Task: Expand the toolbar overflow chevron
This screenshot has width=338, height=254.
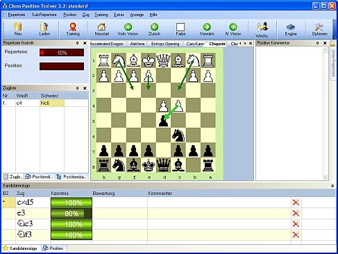Action: tap(334, 30)
